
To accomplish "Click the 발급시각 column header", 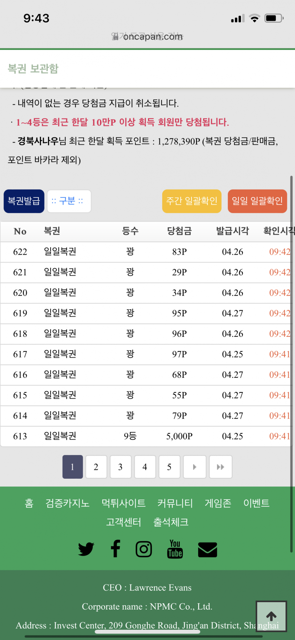I will [x=232, y=231].
